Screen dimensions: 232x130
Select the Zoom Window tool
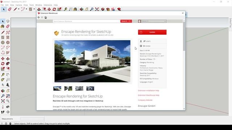[x=8, y=96]
